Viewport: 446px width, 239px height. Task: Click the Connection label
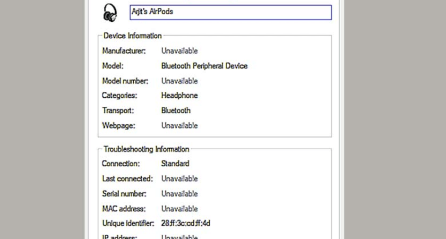click(x=121, y=164)
